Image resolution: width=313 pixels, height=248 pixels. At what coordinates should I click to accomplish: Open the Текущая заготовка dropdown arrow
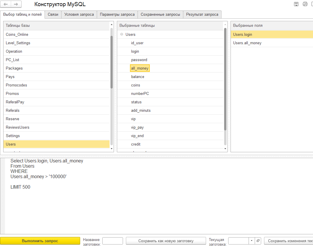click(252, 241)
